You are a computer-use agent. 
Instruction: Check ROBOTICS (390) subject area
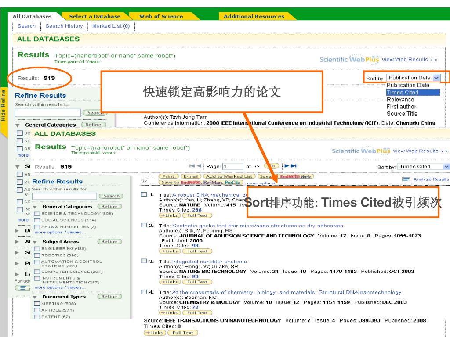[x=37, y=255]
